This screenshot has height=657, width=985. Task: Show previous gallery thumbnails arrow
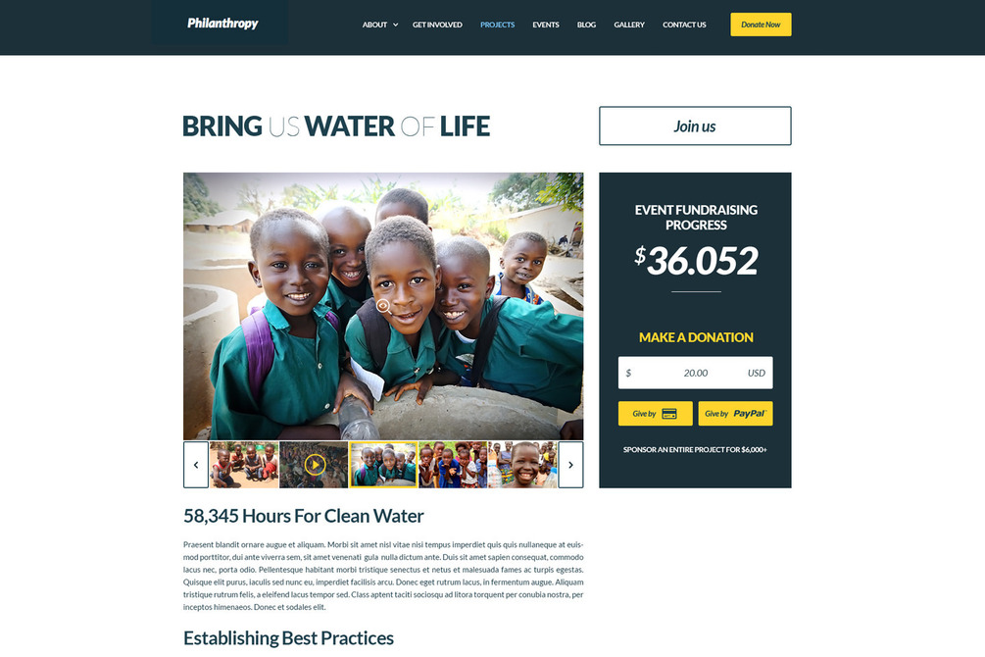[x=196, y=465]
